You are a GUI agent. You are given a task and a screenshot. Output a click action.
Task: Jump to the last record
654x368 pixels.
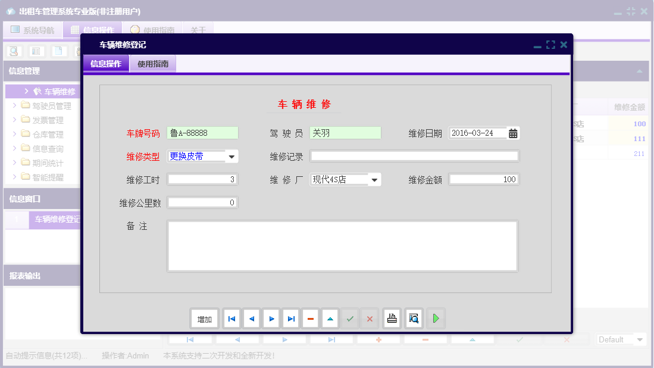click(x=291, y=318)
